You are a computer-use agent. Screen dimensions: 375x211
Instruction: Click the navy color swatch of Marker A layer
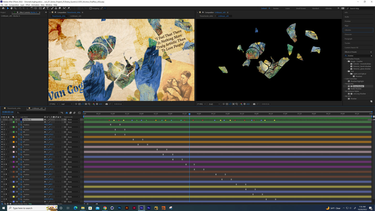21,120
